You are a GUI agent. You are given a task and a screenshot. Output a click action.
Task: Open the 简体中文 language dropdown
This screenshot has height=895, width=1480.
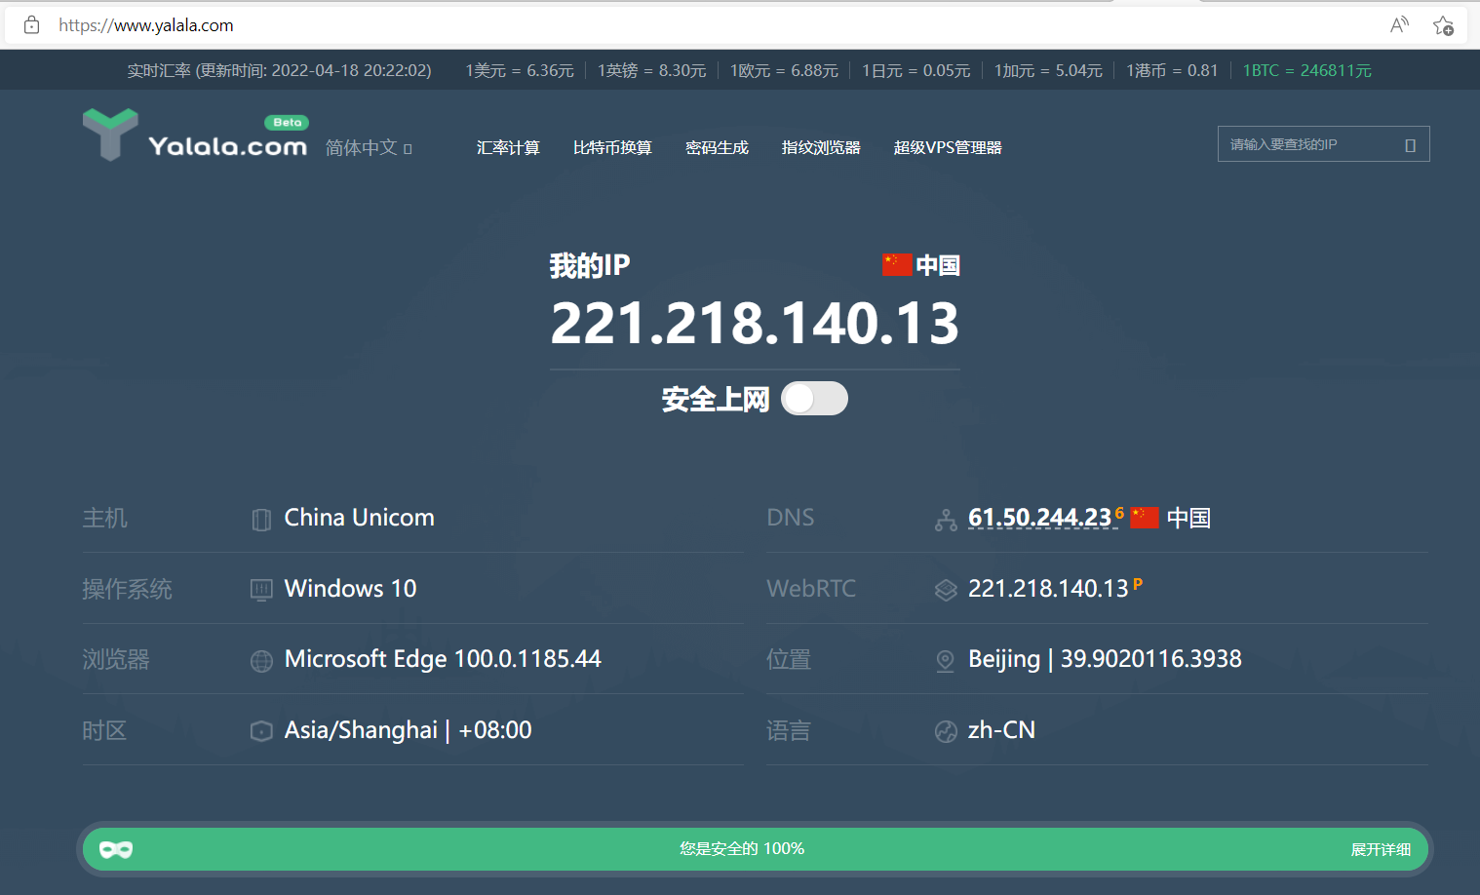pos(369,147)
